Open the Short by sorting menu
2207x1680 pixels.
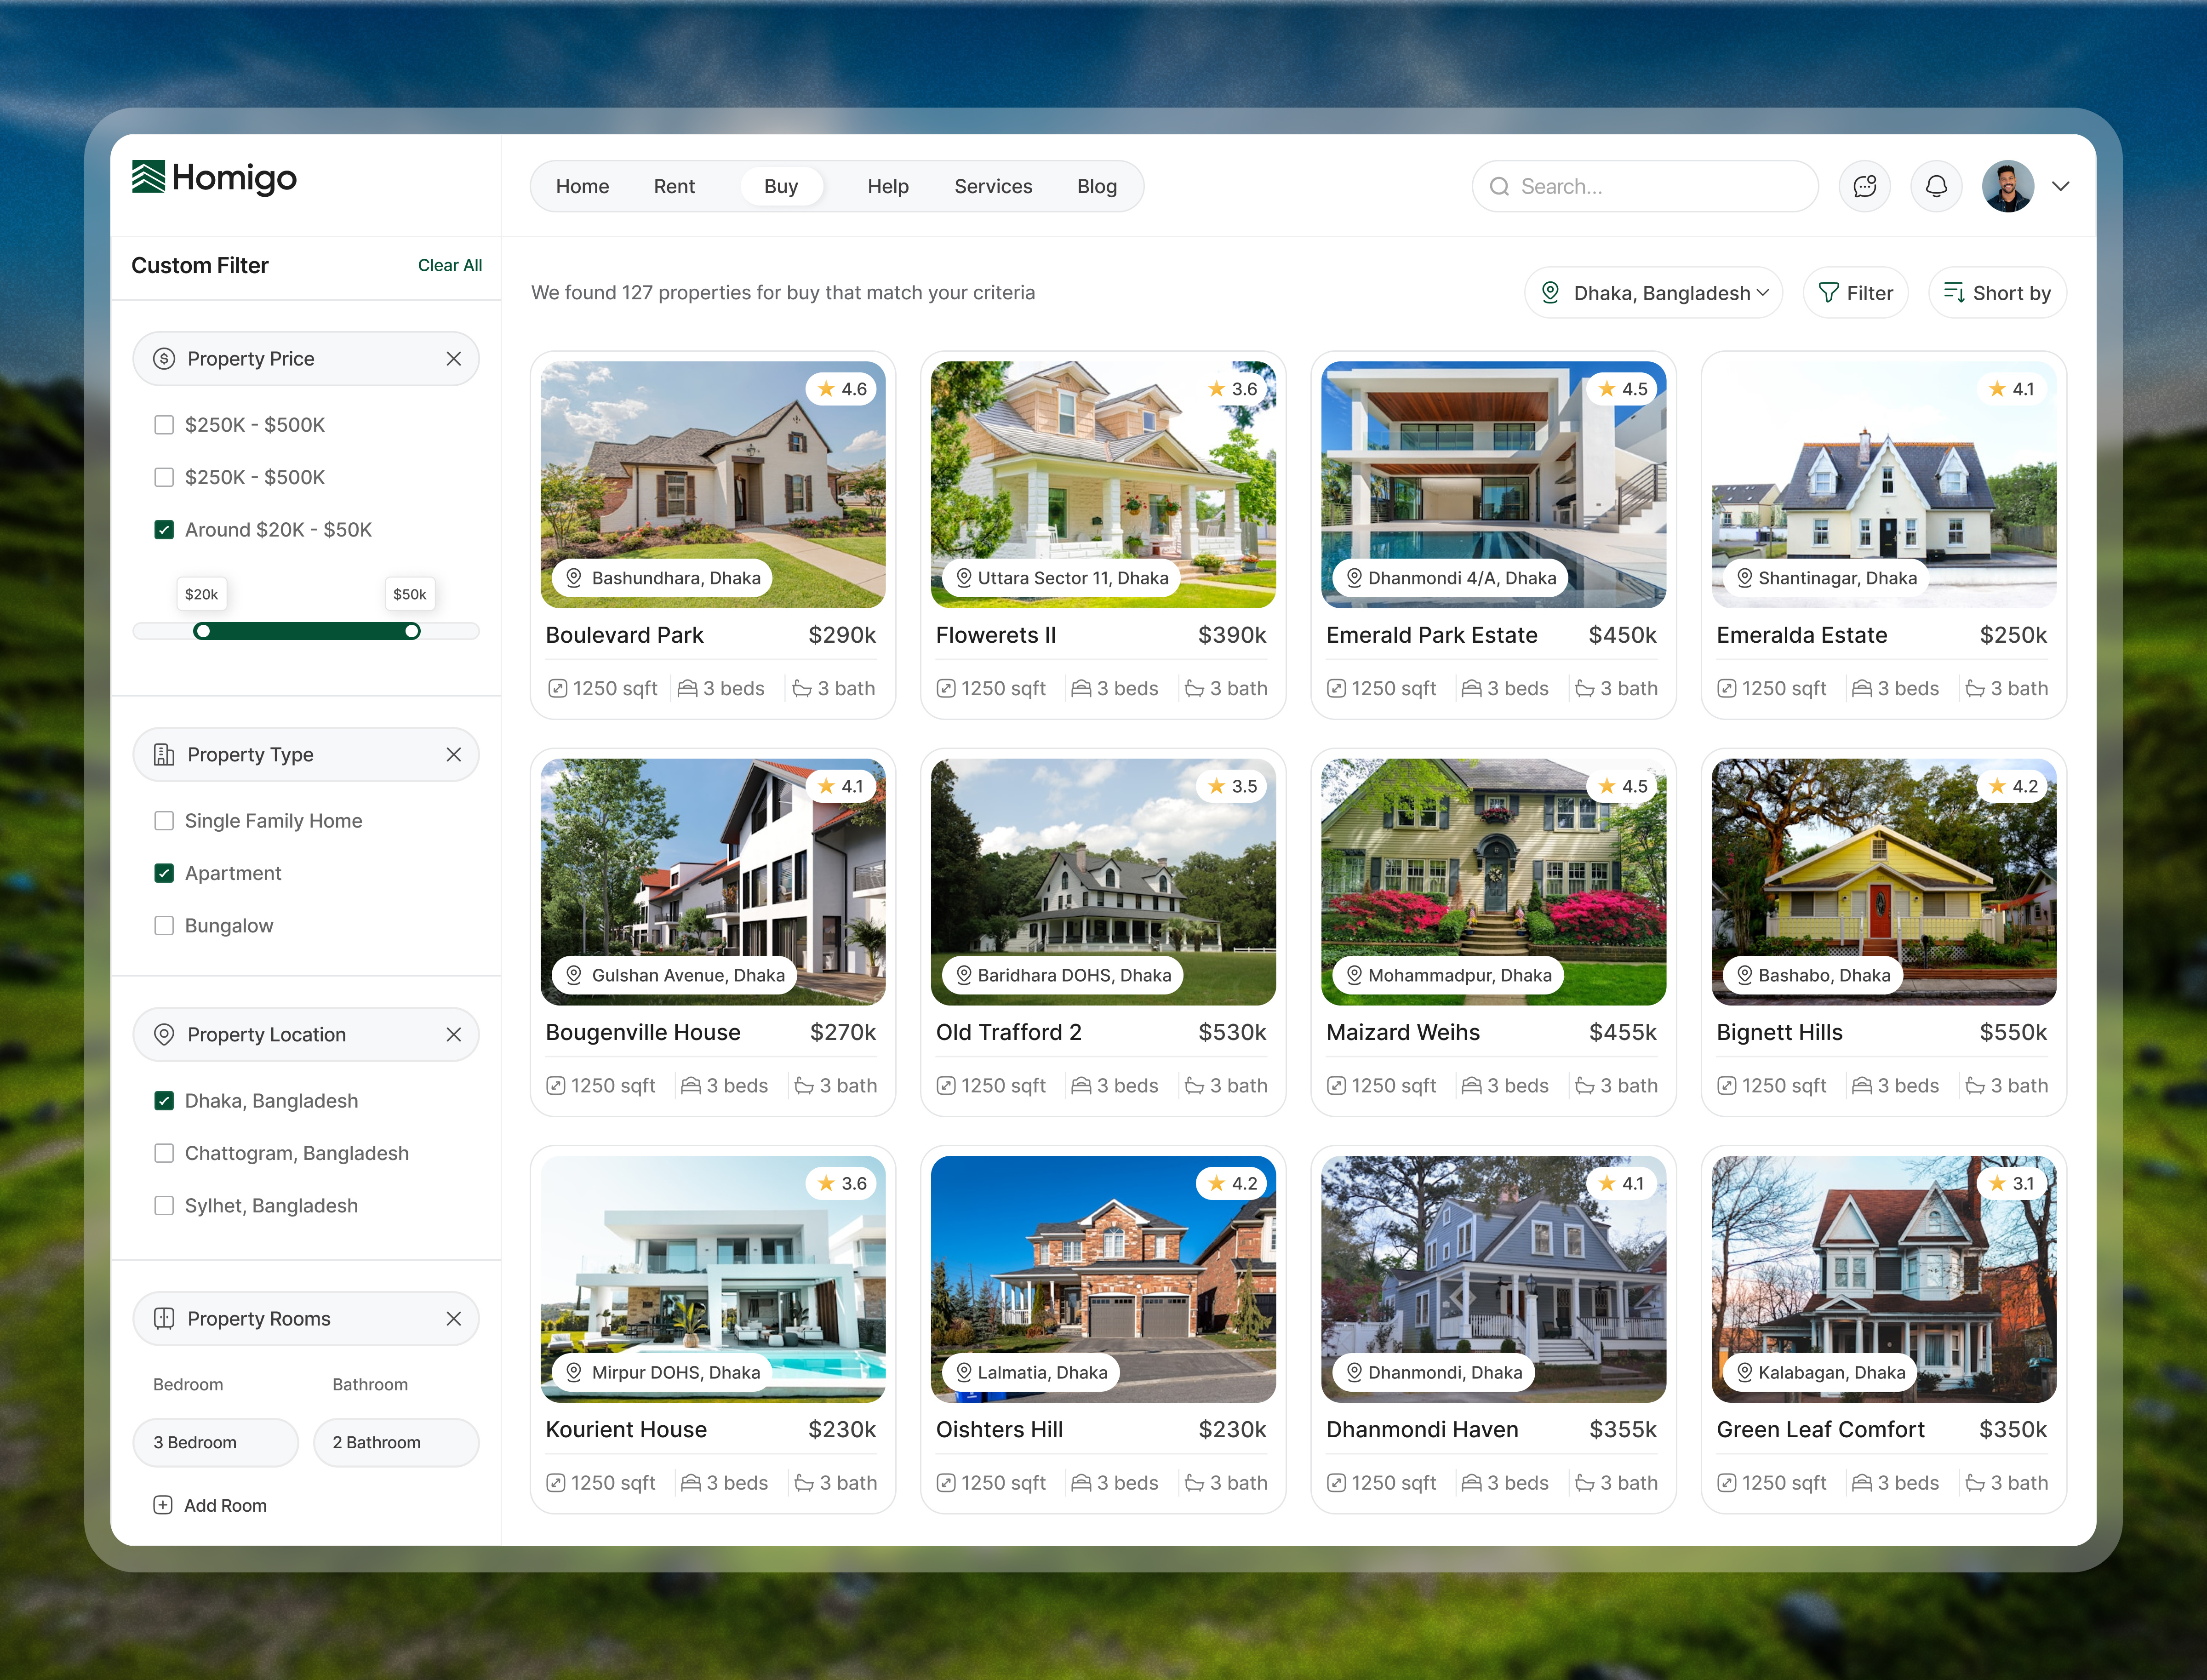pos(1997,293)
